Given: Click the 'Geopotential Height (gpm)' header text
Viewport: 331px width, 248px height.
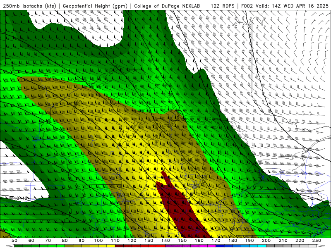Looking at the screenshot, I should pyautogui.click(x=95, y=6).
